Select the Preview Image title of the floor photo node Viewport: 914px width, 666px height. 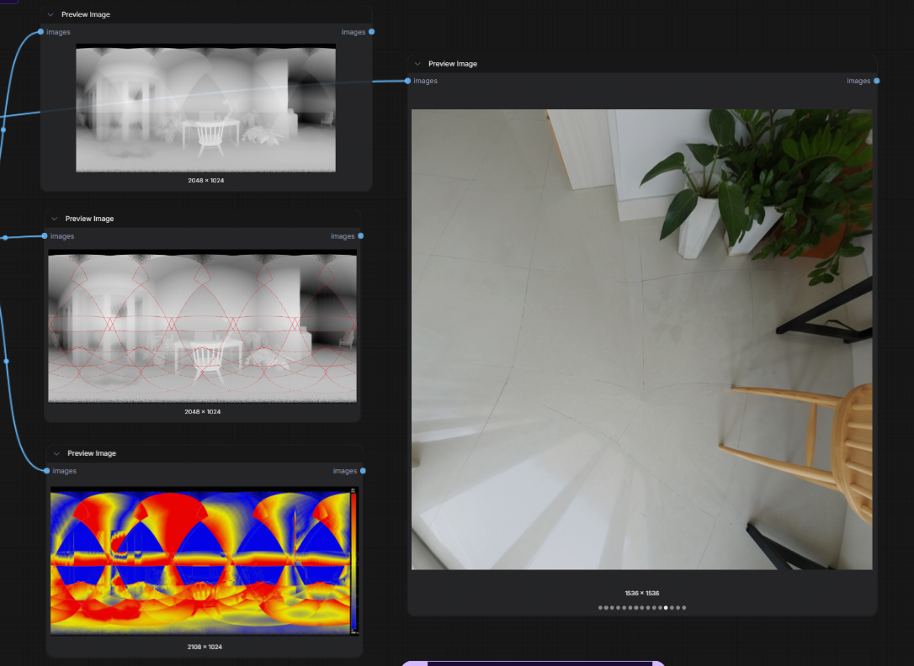point(452,64)
